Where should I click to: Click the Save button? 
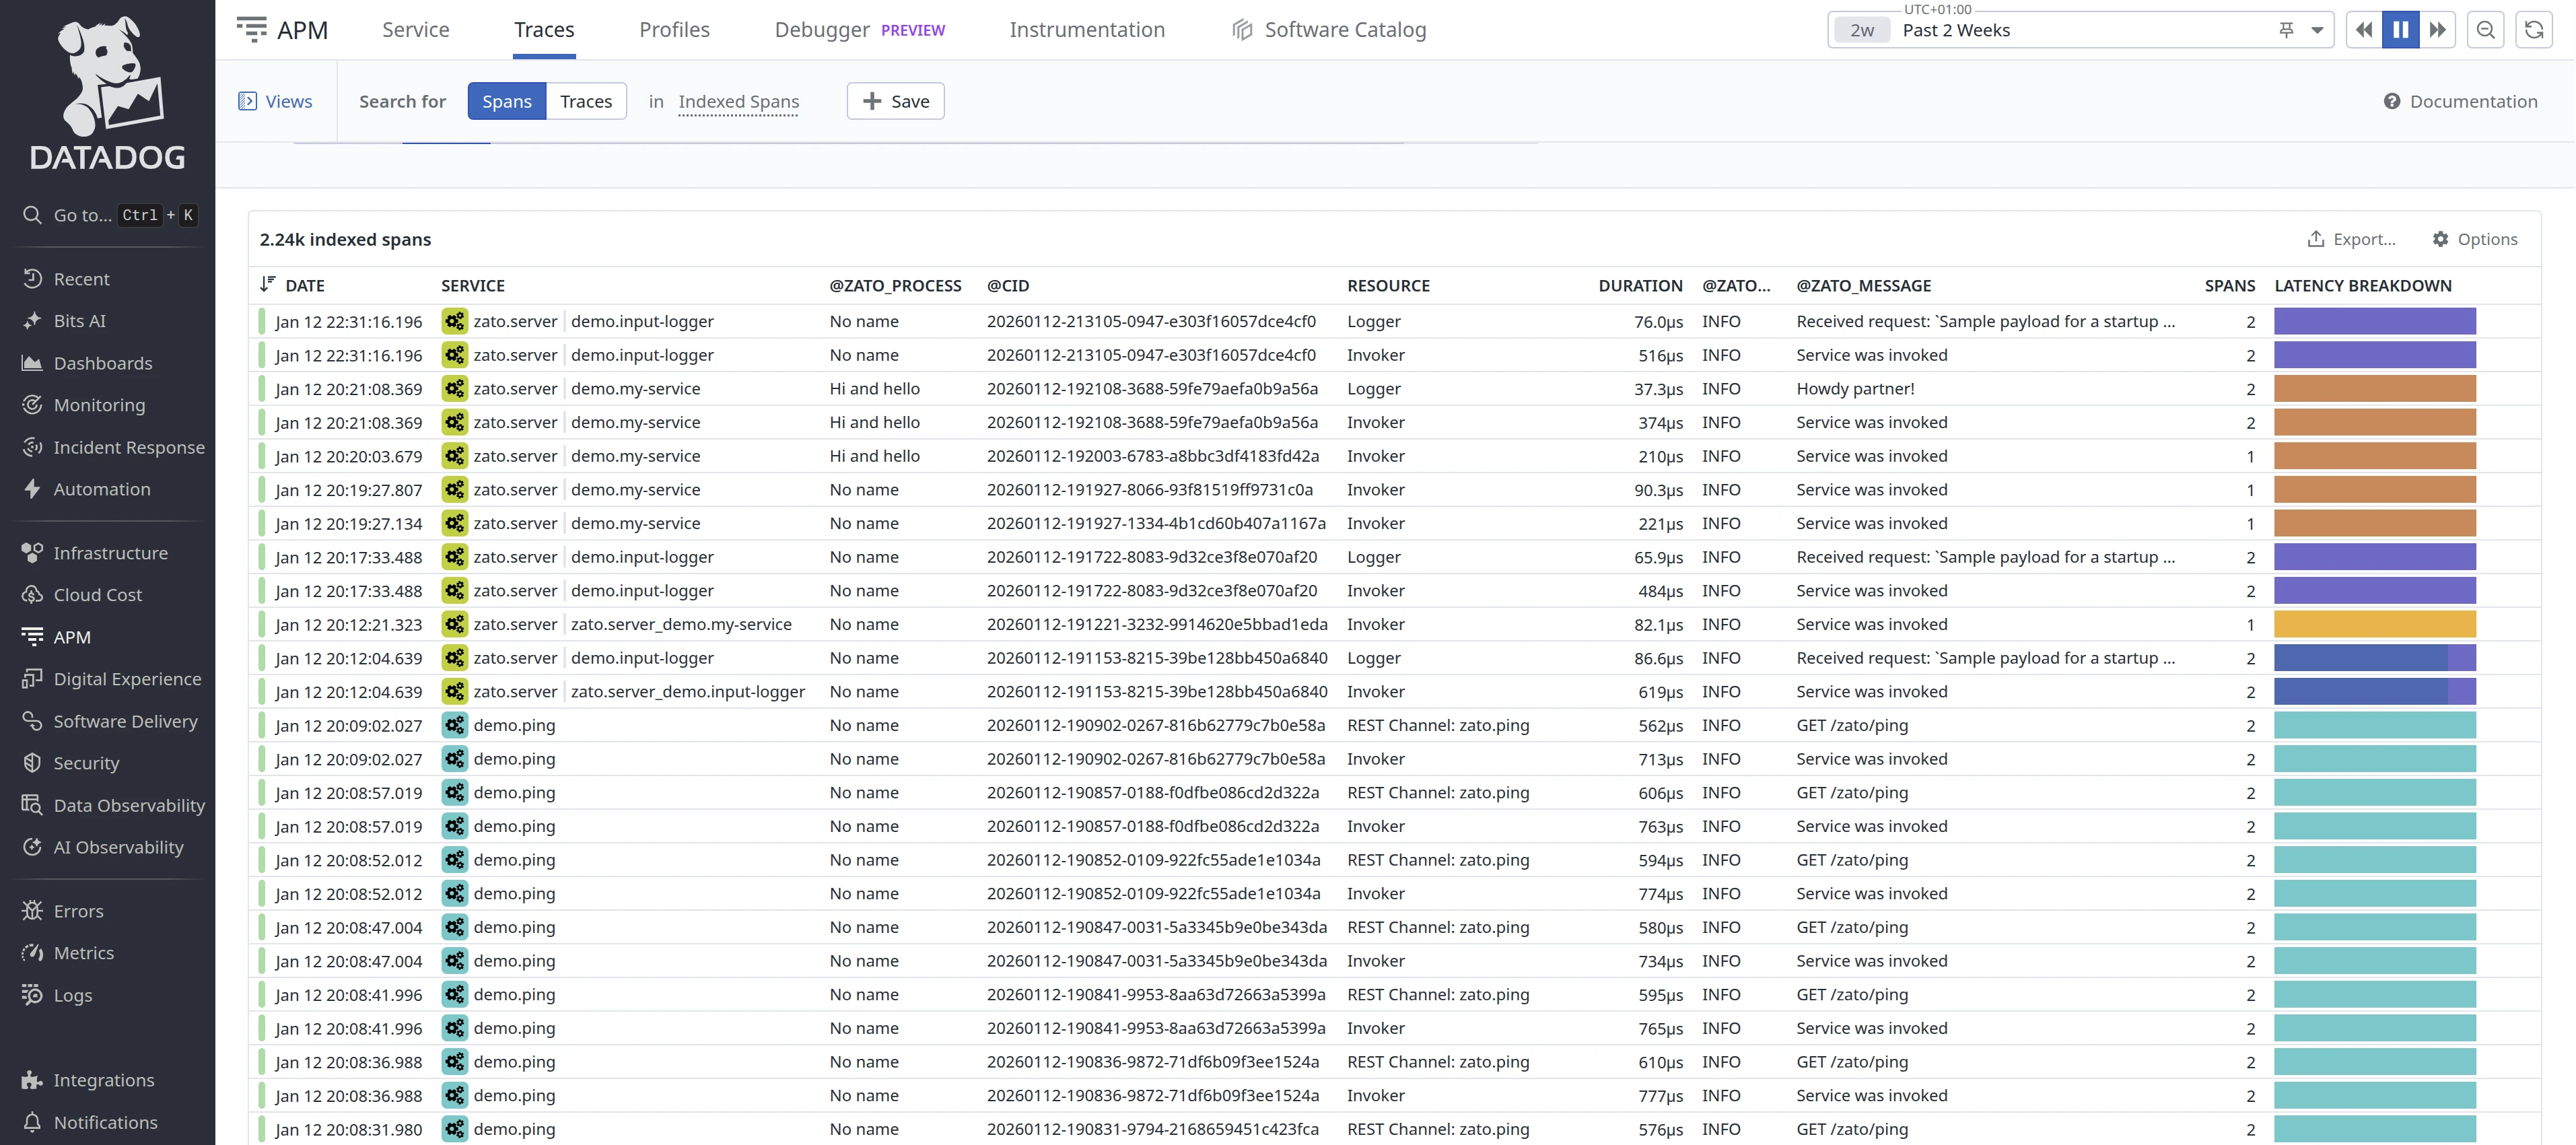(895, 101)
